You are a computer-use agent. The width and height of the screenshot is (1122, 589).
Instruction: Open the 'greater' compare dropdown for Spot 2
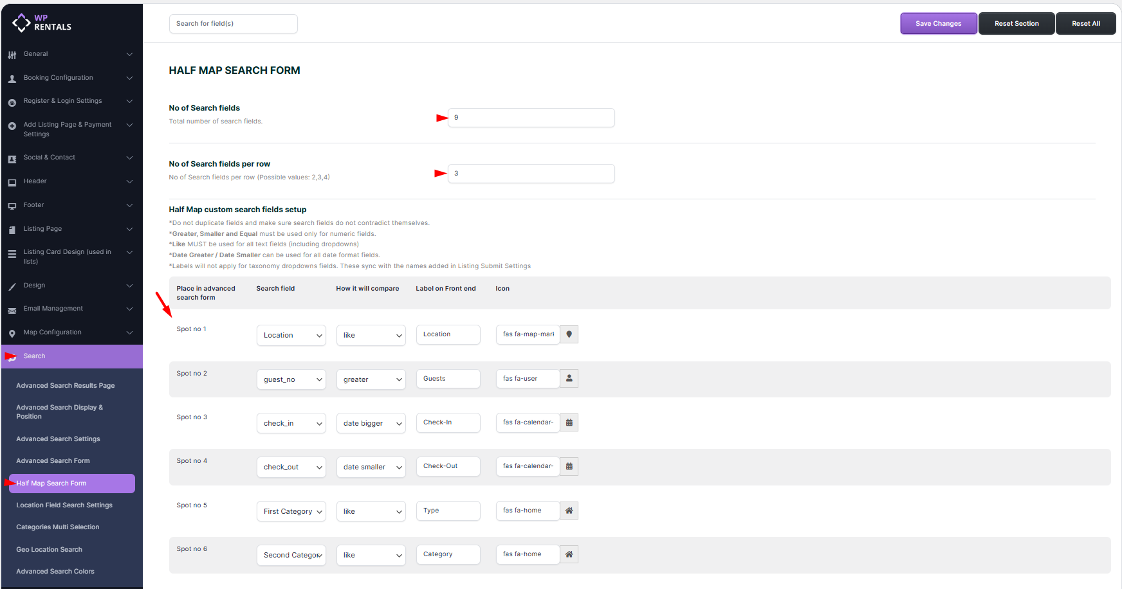[371, 379]
